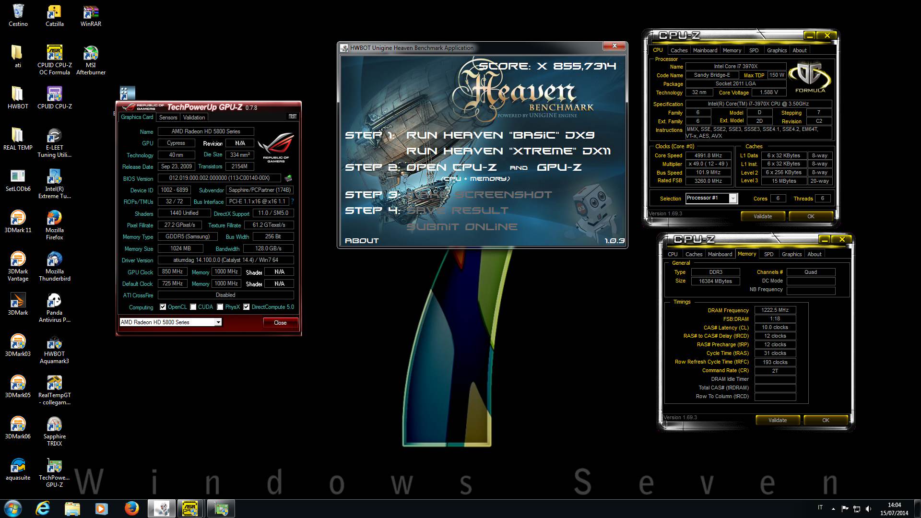Open About tab in lower CPU-Z window
Viewport: 921px width, 518px height.
[814, 254]
